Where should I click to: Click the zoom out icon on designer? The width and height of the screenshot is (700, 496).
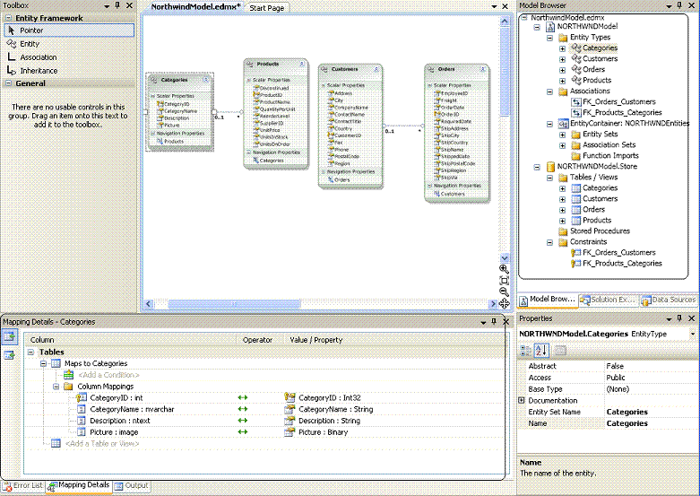504,292
